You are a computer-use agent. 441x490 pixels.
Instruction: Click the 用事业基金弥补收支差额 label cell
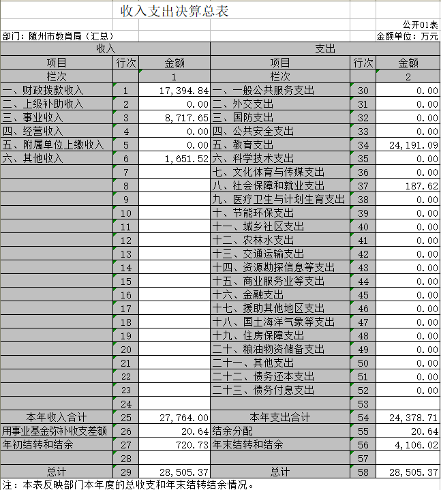56,431
